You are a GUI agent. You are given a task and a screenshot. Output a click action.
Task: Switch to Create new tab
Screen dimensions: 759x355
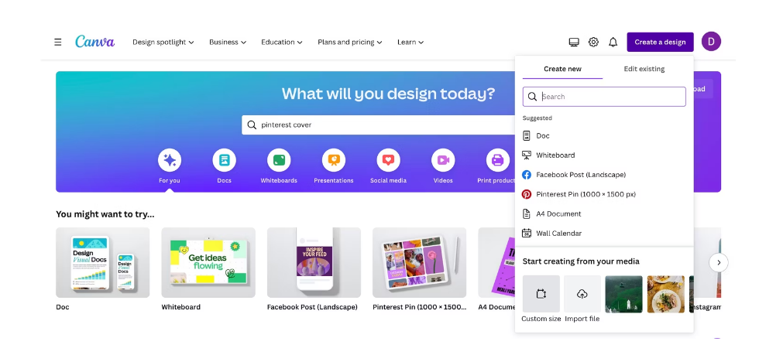click(562, 69)
